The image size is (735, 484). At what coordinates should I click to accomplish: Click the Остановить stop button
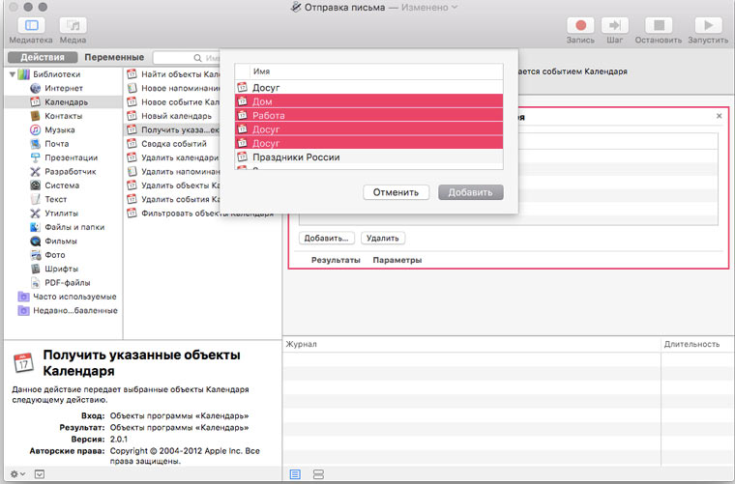658,26
